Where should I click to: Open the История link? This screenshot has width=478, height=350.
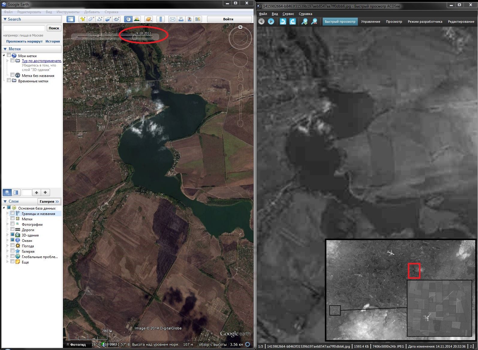click(53, 41)
